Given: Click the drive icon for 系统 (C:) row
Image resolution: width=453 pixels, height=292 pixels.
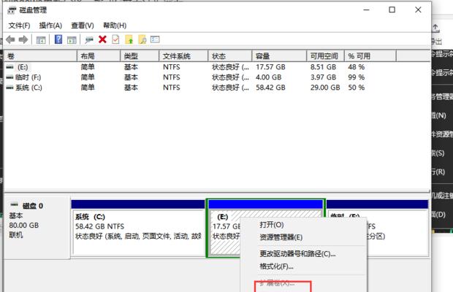Looking at the screenshot, I should pos(9,88).
